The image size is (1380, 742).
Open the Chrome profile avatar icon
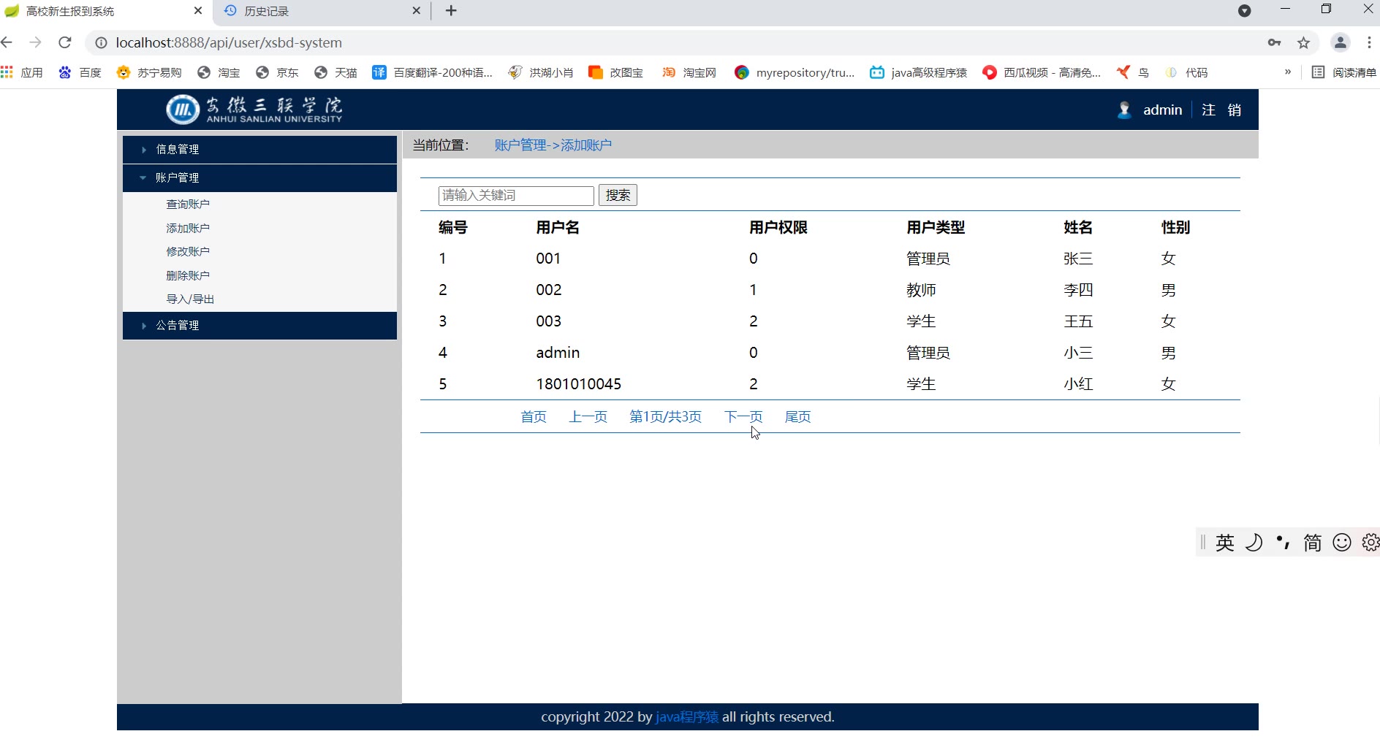[1340, 42]
